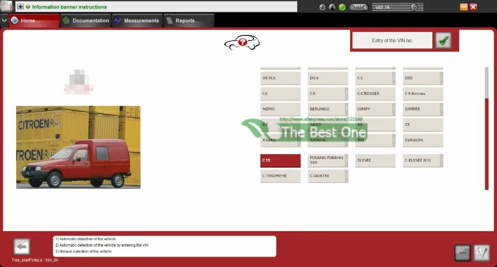Click the three-dots more options button

click(462, 253)
